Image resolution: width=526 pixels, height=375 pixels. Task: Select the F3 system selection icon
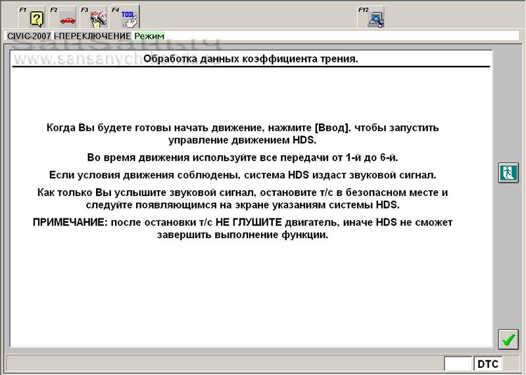tap(93, 18)
